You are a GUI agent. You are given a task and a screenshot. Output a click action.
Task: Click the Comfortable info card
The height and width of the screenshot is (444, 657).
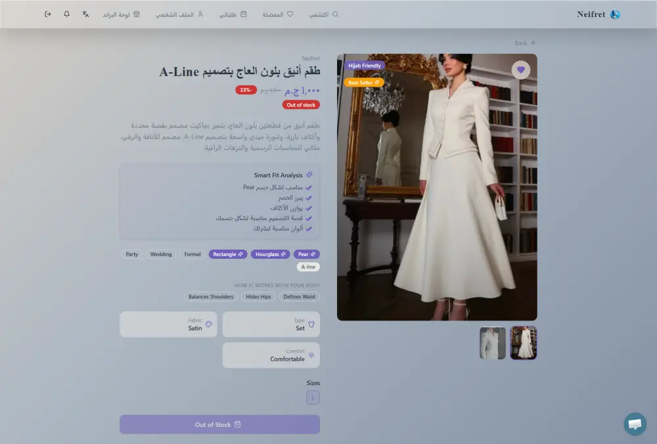click(x=271, y=355)
